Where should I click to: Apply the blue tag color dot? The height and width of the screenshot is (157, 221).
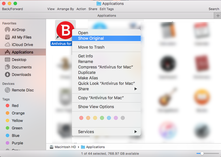109,118
